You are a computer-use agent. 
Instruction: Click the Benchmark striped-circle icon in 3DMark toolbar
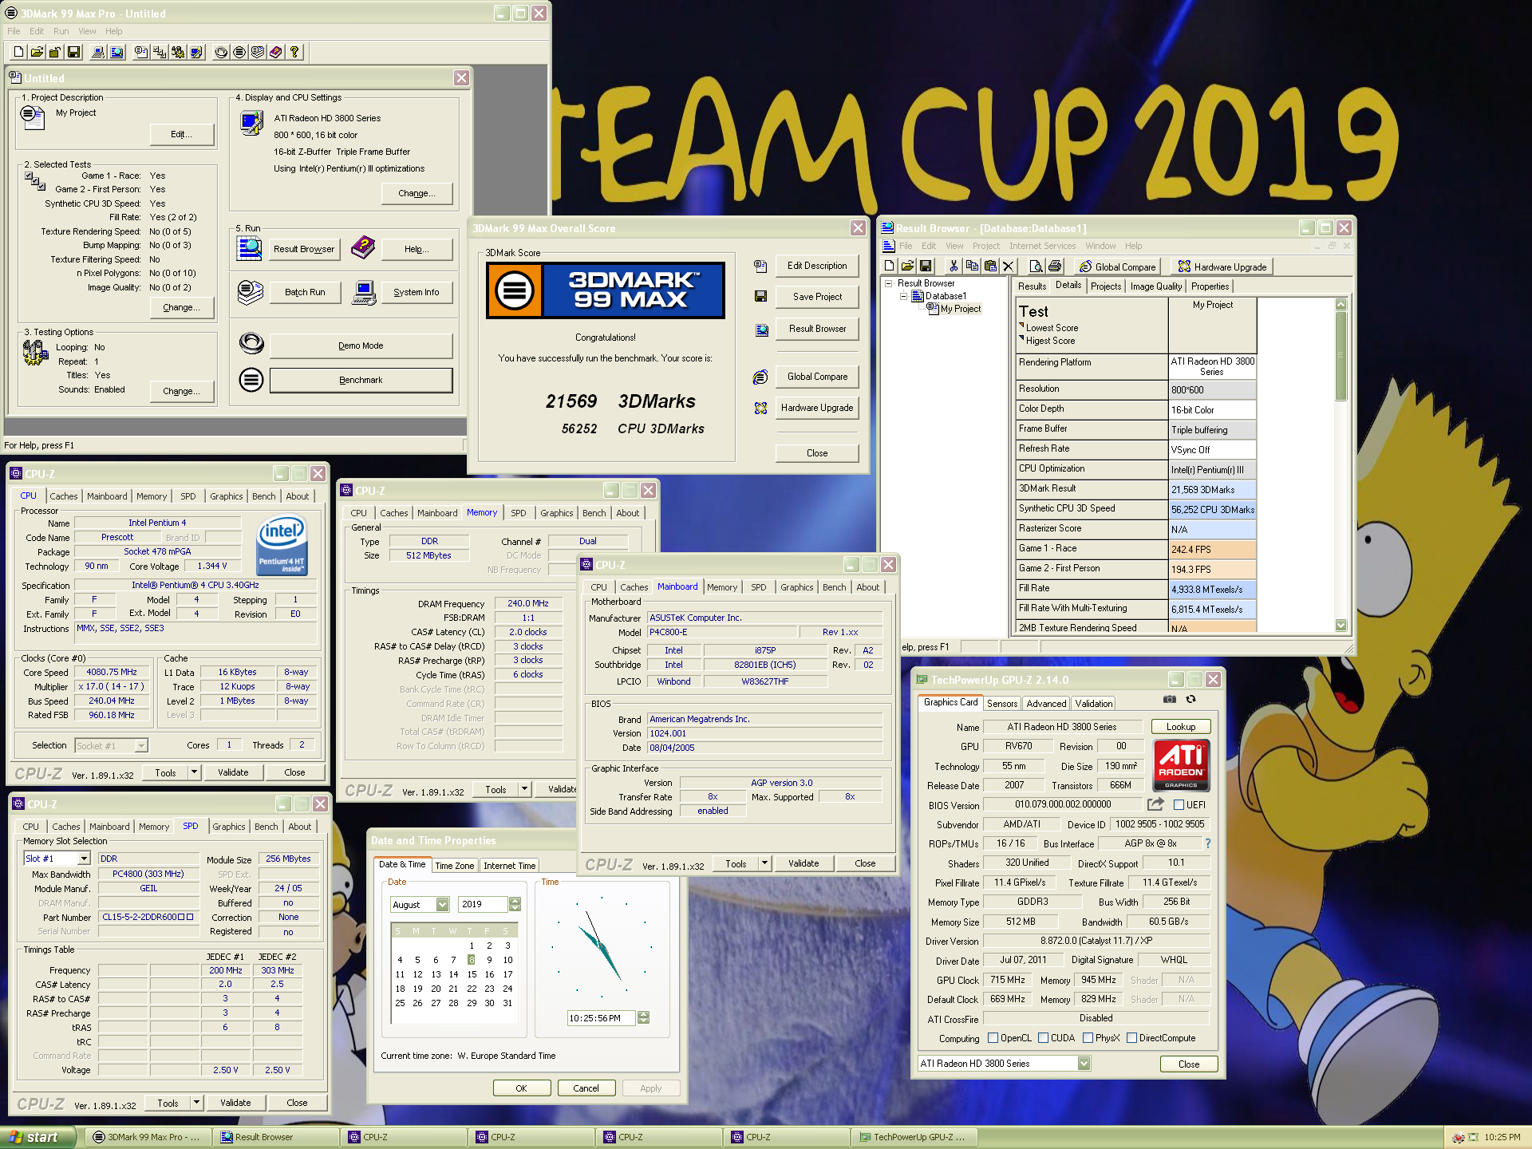coord(239,52)
